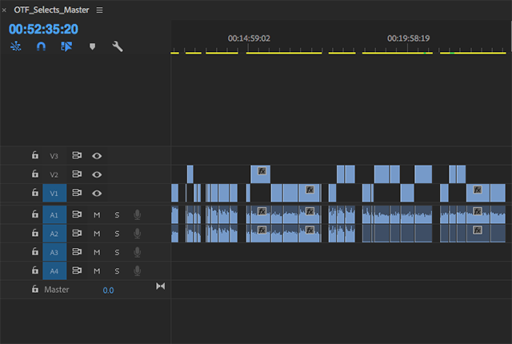The image size is (512, 344).
Task: Enable voice-over record microphone on A1
Action: point(138,214)
